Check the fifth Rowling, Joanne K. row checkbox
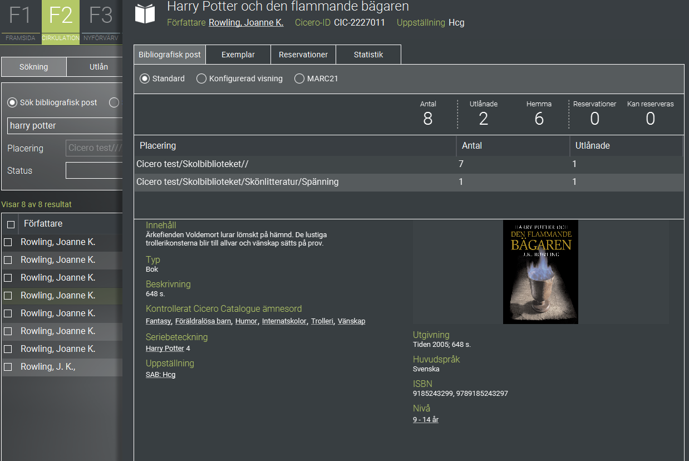The width and height of the screenshot is (689, 461). click(x=8, y=313)
